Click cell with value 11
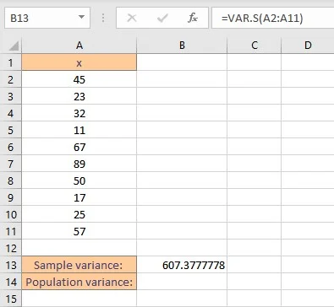The height and width of the screenshot is (307, 334). pos(79,130)
